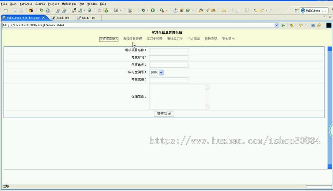Focus the 考核成绩 input field
Screen dimensions: 333x191
169,80
